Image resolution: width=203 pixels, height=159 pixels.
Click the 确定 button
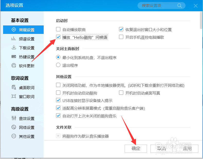(x=136, y=148)
